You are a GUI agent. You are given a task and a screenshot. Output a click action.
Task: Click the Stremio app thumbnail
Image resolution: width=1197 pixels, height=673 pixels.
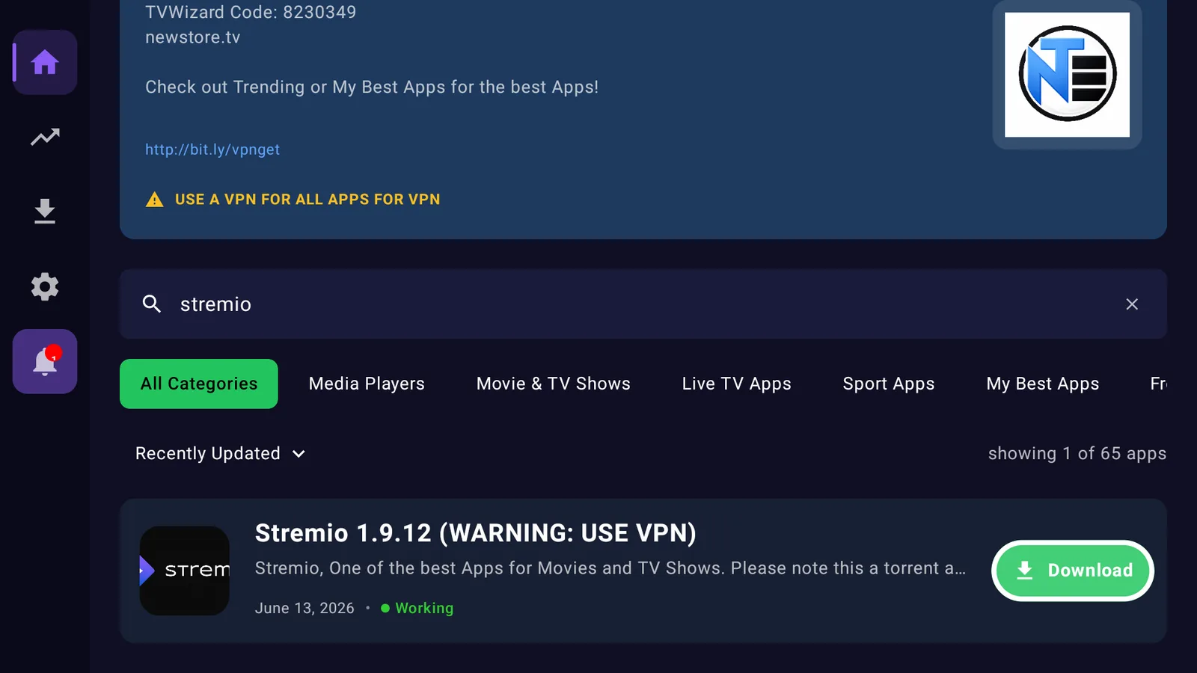pyautogui.click(x=185, y=571)
